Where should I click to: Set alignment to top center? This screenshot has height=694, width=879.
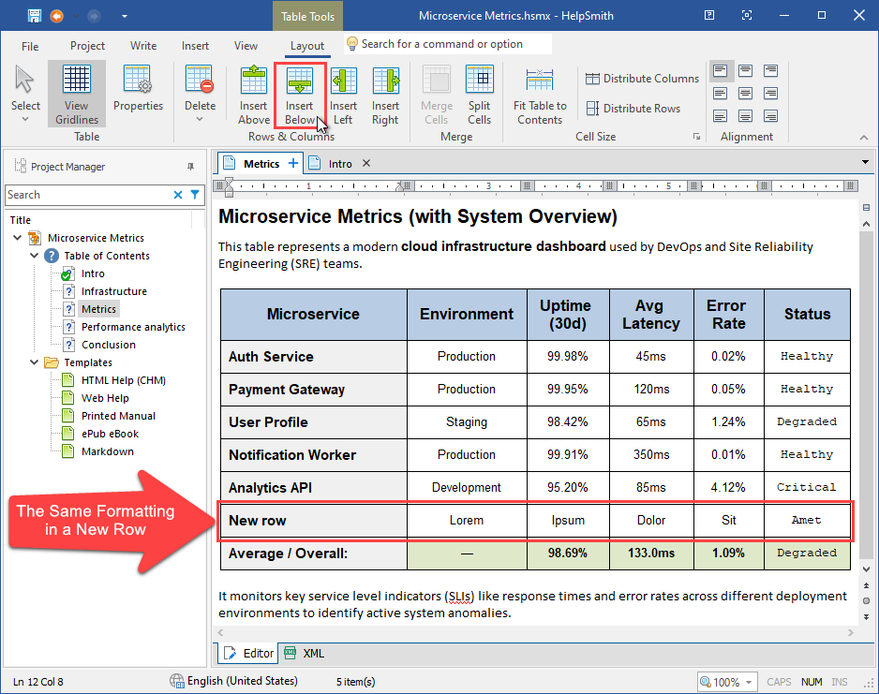click(745, 70)
